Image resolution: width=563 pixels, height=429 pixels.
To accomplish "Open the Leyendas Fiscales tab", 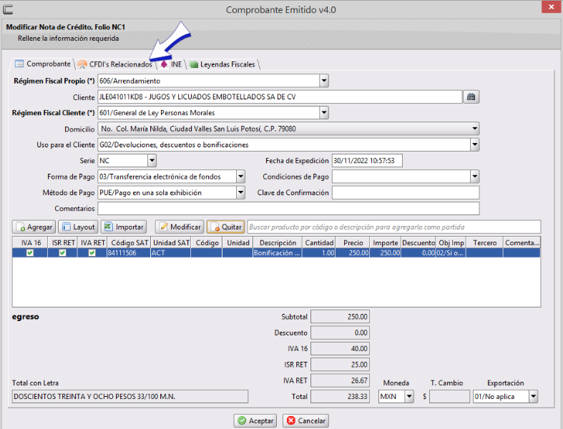I will pyautogui.click(x=223, y=64).
